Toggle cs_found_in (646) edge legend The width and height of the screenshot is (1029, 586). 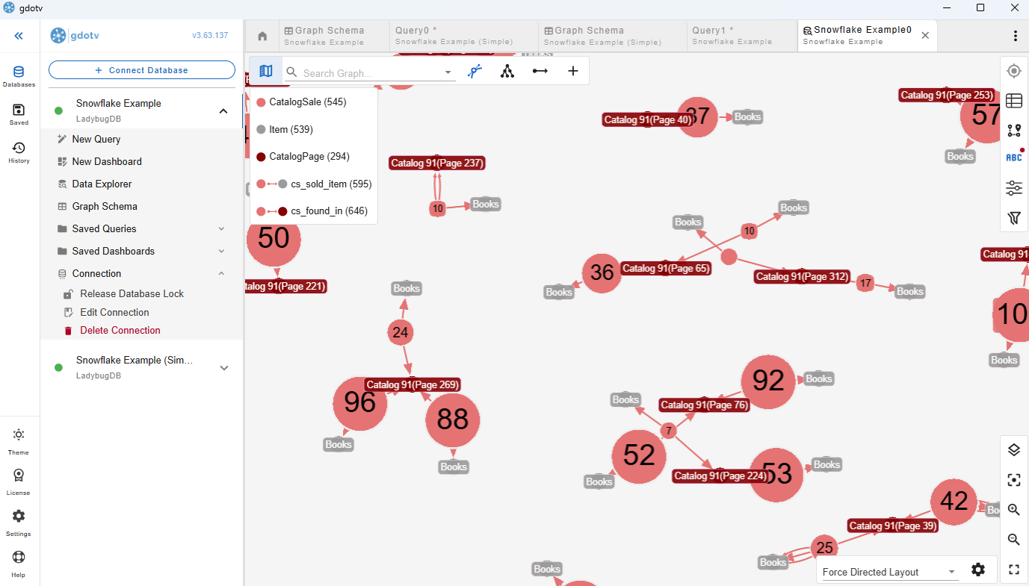[x=314, y=211]
